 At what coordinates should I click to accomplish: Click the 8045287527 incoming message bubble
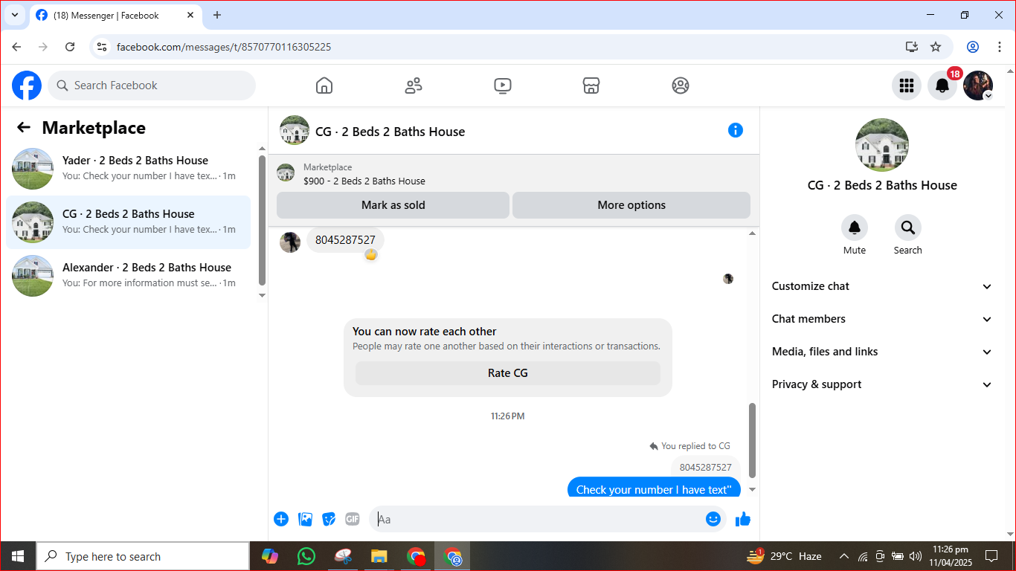point(345,240)
